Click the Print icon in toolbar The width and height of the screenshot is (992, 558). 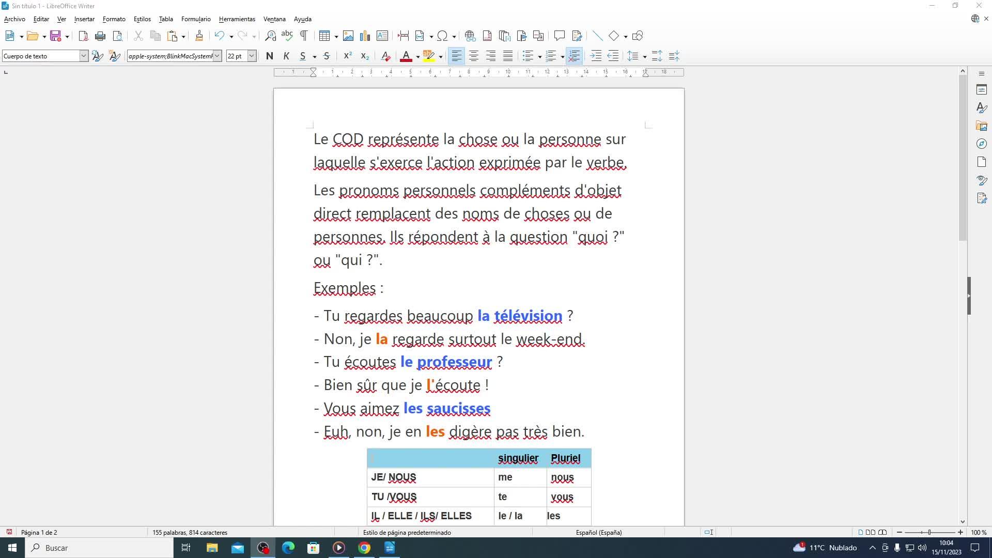tap(100, 36)
